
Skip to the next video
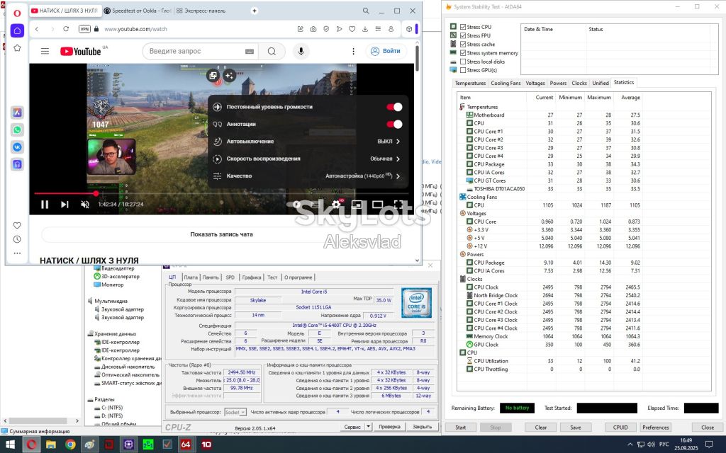pos(65,205)
